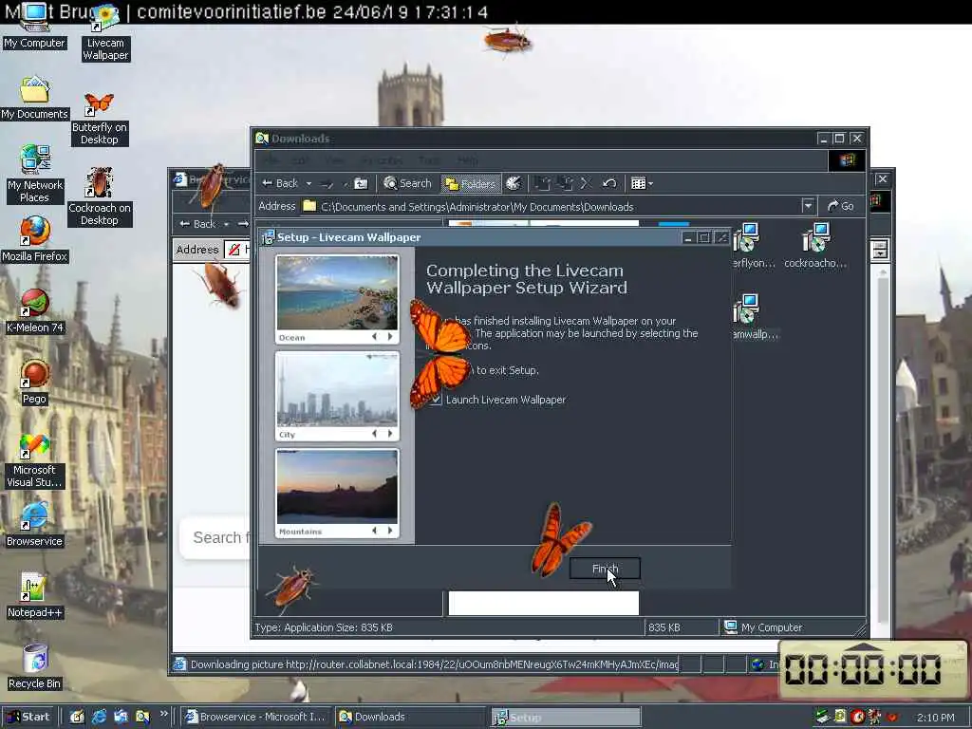Toggle the Launch Livecam Wallpaper checkbox
The height and width of the screenshot is (729, 972).
pos(437,400)
